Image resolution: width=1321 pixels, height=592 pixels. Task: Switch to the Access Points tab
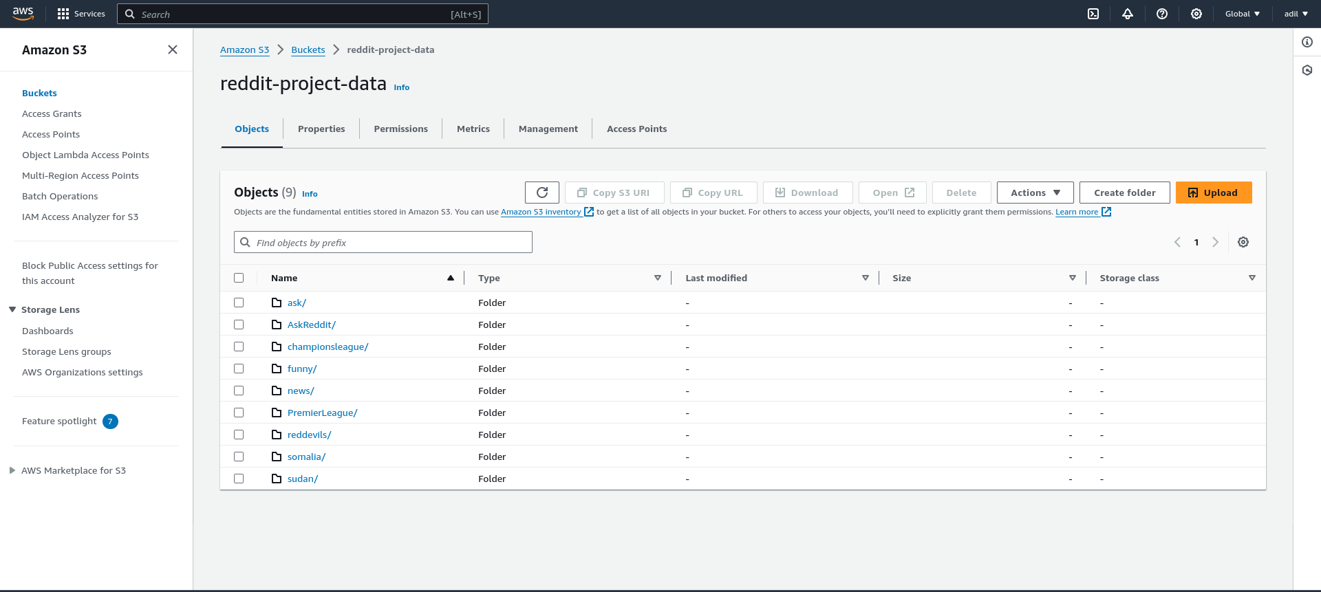coord(637,129)
